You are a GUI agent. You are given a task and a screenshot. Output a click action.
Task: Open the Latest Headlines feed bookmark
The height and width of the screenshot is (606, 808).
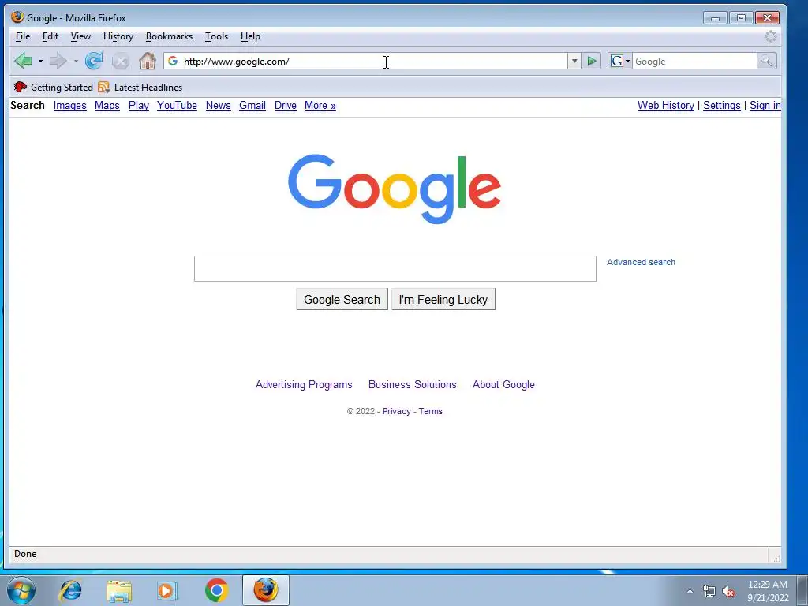140,87
